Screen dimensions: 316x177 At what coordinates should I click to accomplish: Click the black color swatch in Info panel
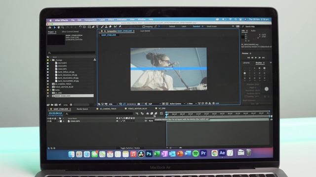243,37
